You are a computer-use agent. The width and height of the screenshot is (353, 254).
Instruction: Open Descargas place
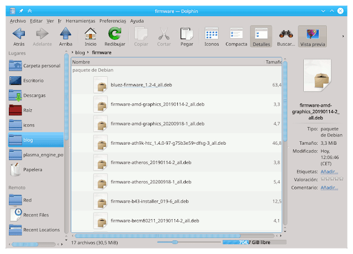coord(36,96)
